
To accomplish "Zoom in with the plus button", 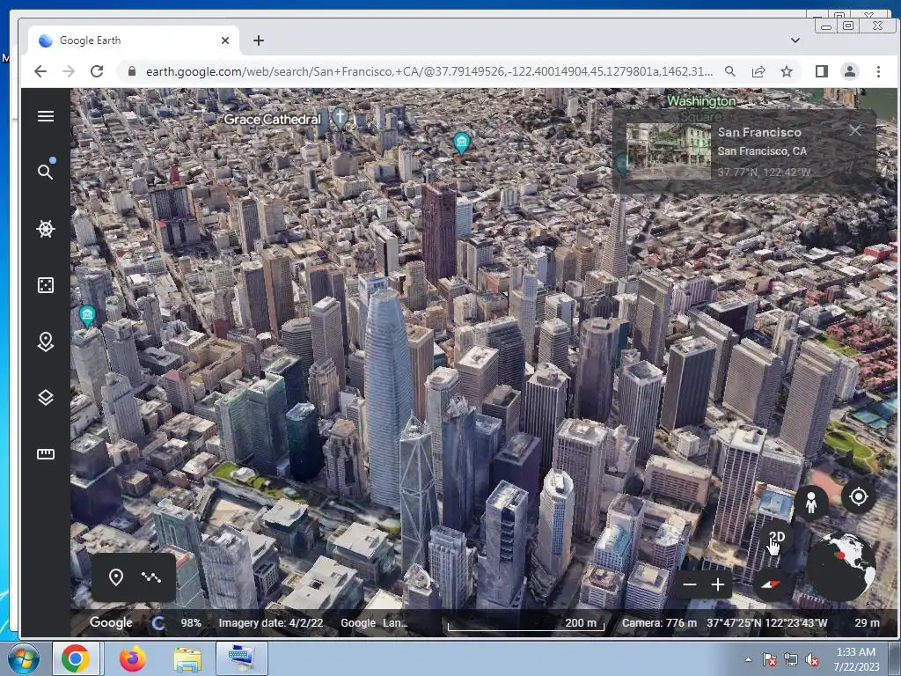I will pos(718,584).
